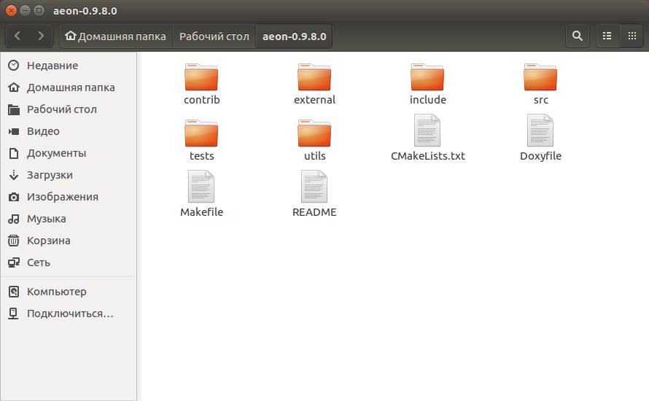Open Недавние in the sidebar
Viewport: 649px width, 401px height.
point(69,66)
